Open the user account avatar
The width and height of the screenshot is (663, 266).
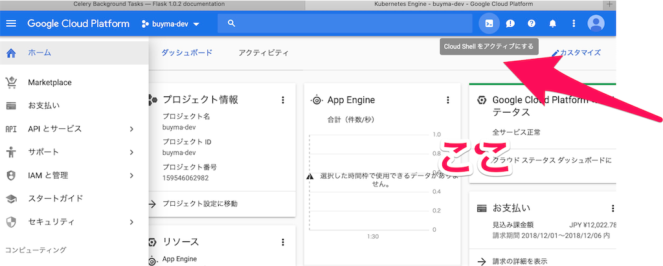[596, 23]
